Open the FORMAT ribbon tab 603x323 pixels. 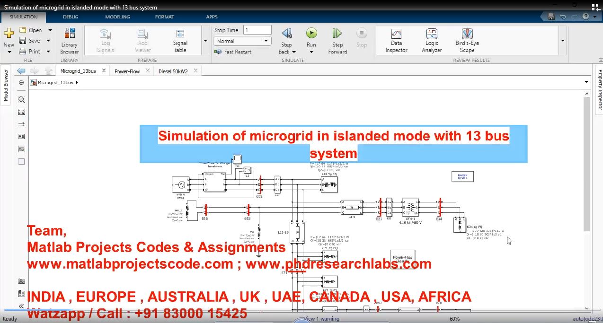click(x=164, y=17)
